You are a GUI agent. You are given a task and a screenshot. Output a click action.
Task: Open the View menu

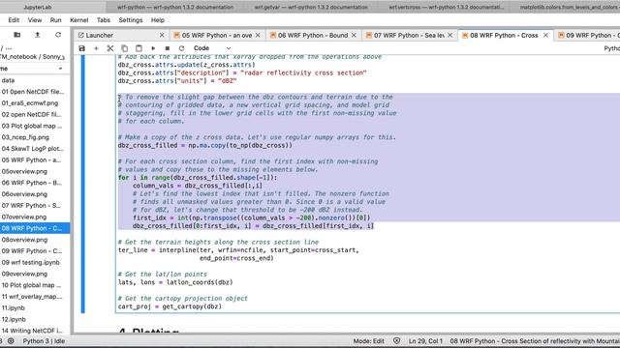pos(35,20)
